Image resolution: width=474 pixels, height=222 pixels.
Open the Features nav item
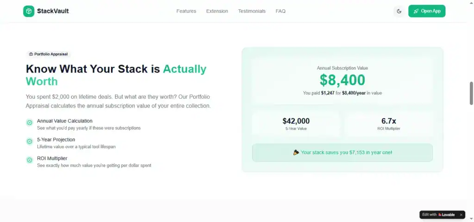pos(186,11)
